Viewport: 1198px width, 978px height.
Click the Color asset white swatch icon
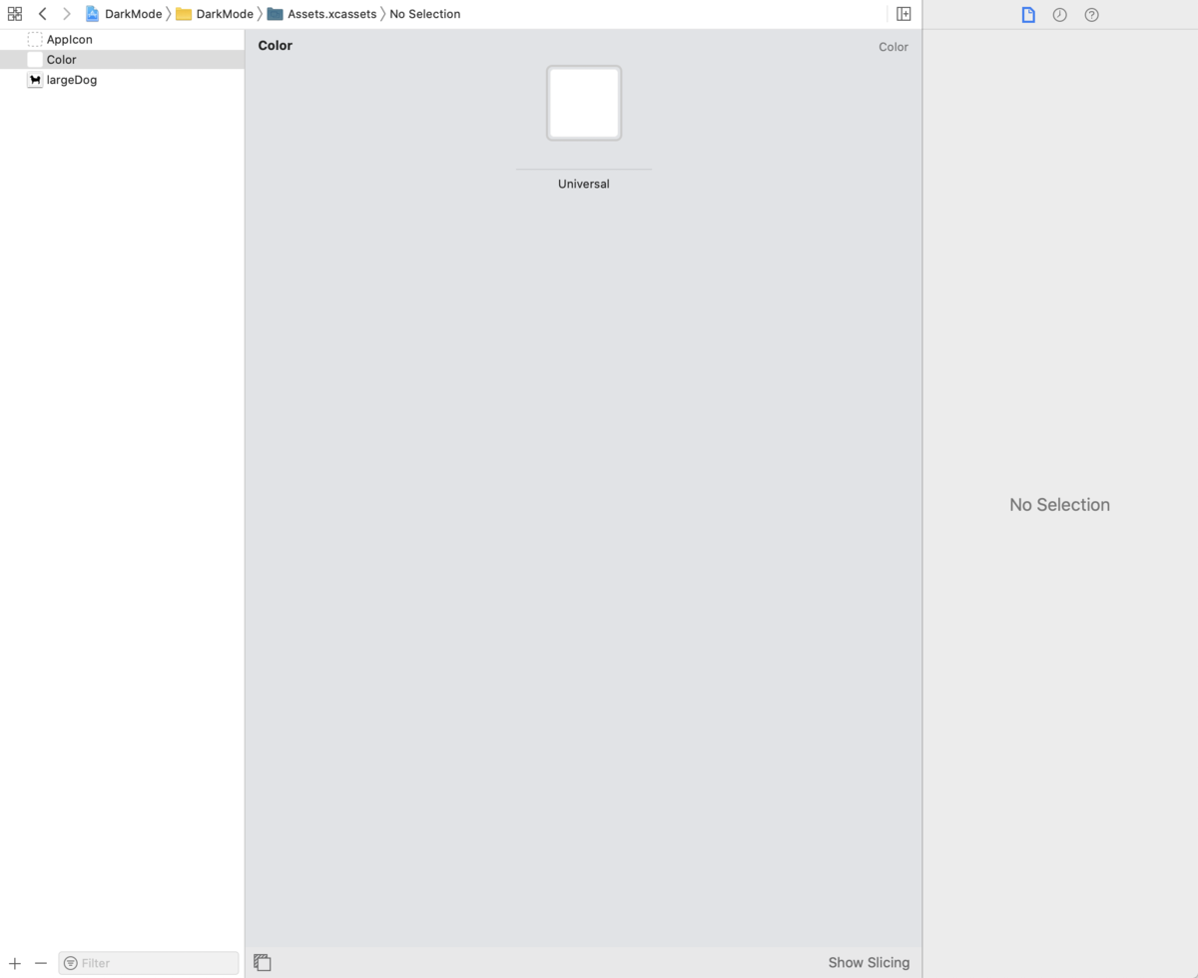[35, 60]
